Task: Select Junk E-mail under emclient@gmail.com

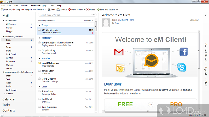Action: [11, 54]
